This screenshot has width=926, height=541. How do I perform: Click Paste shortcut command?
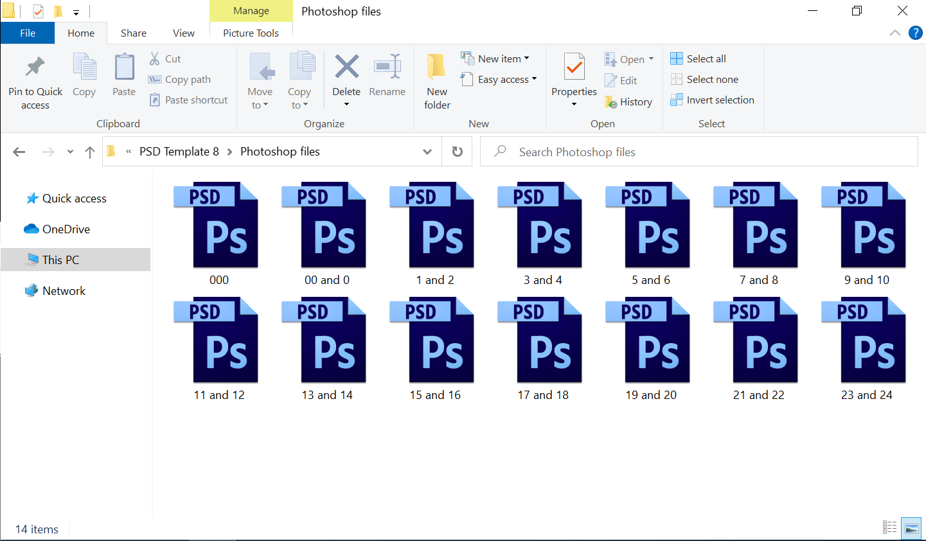(x=188, y=100)
